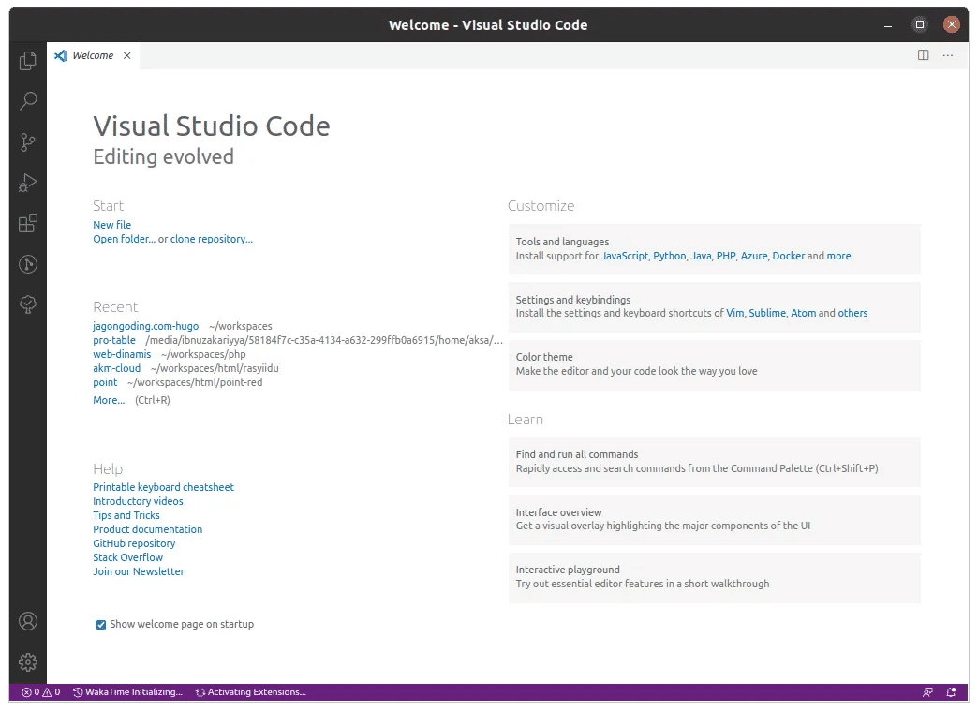Screen dimensions: 978x711
Task: Select the Welcome tab
Action: click(93, 55)
